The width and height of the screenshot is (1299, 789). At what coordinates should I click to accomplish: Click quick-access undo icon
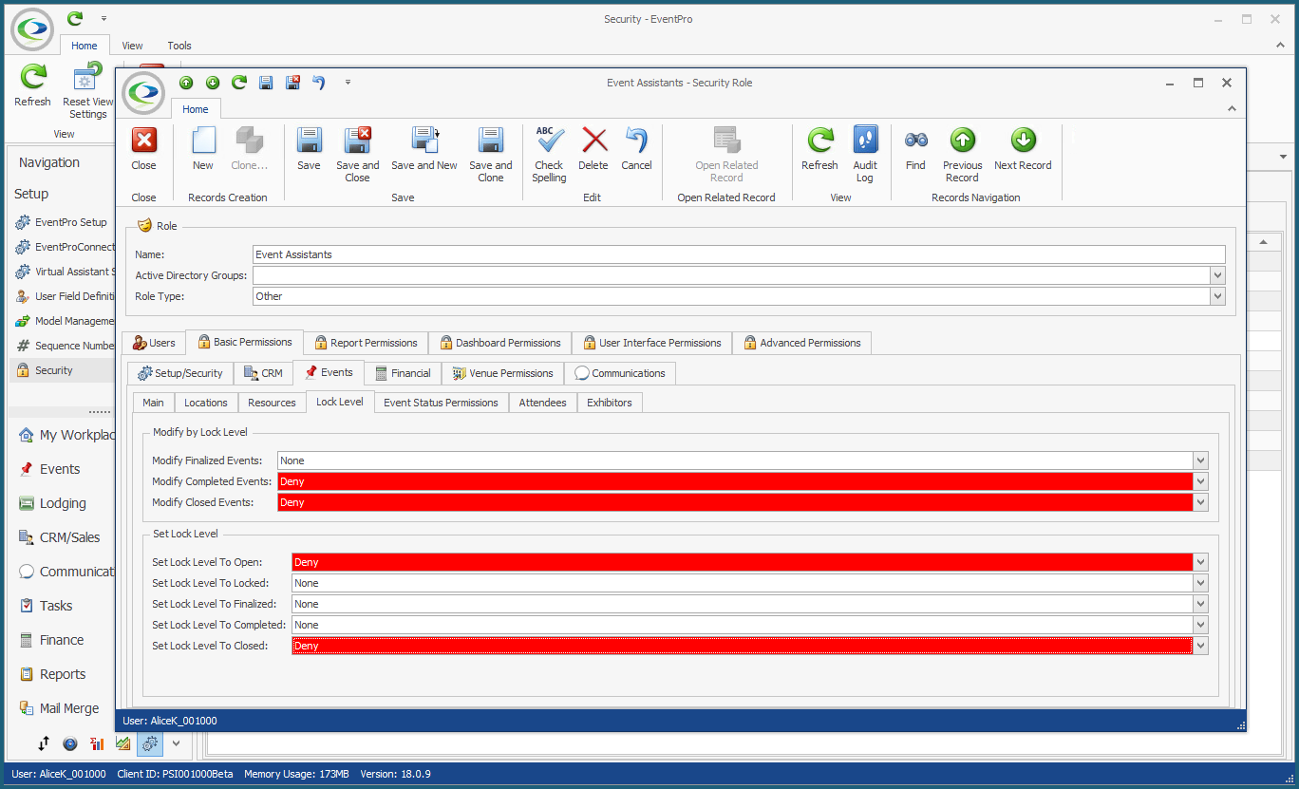tap(319, 83)
